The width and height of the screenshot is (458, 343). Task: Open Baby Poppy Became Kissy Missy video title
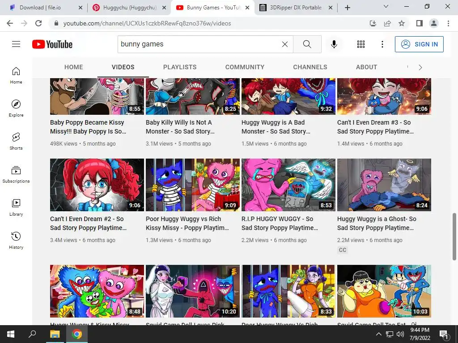coord(88,127)
